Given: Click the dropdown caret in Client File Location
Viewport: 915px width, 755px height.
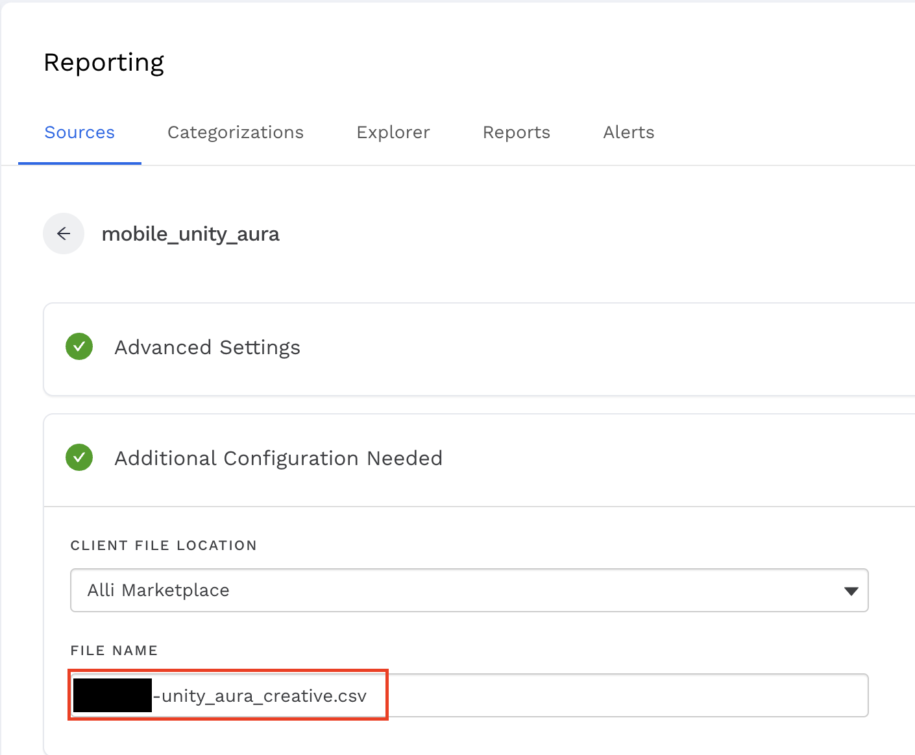Looking at the screenshot, I should point(851,591).
